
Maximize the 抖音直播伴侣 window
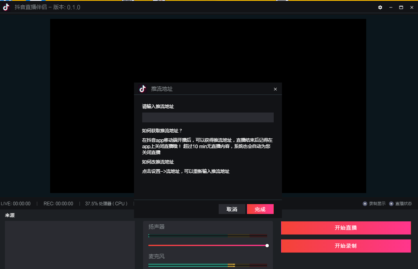(401, 7)
